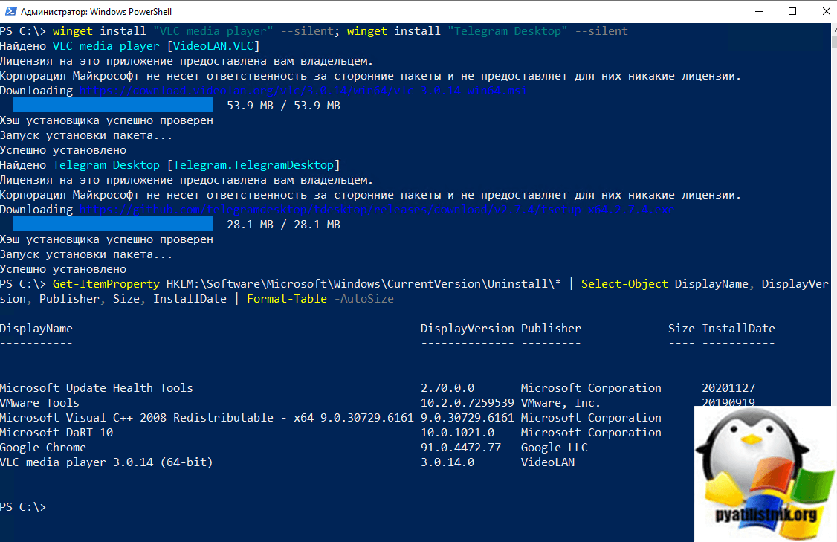The height and width of the screenshot is (542, 837).
Task: Click publisher 'Google LLC'
Action: click(x=554, y=448)
